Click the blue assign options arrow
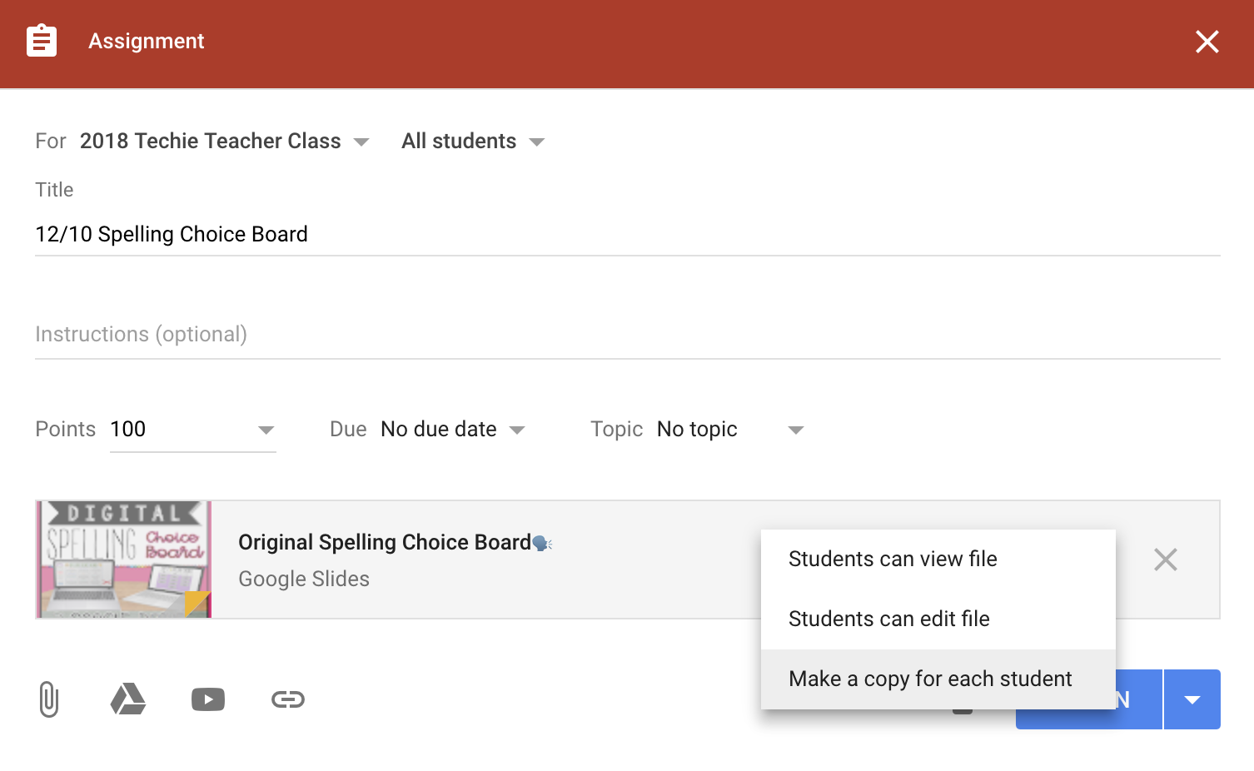Image resolution: width=1254 pixels, height=771 pixels. click(1192, 699)
